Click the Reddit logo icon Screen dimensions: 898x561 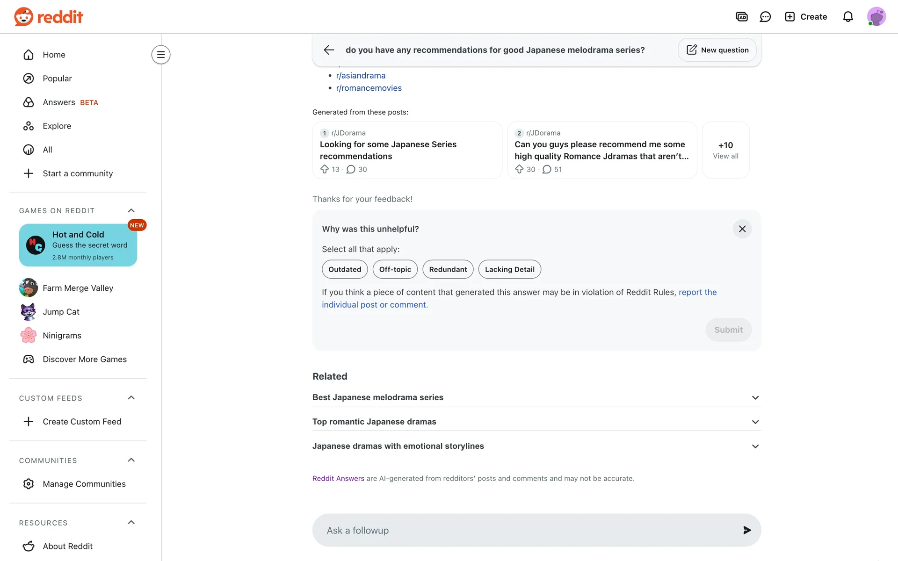tap(23, 17)
